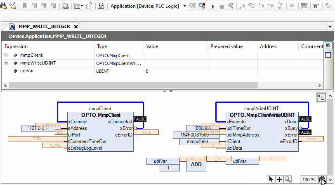The width and height of the screenshot is (335, 185).
Task: Select the MMP_WRITE_INTEGER editor tab
Action: (x=44, y=26)
